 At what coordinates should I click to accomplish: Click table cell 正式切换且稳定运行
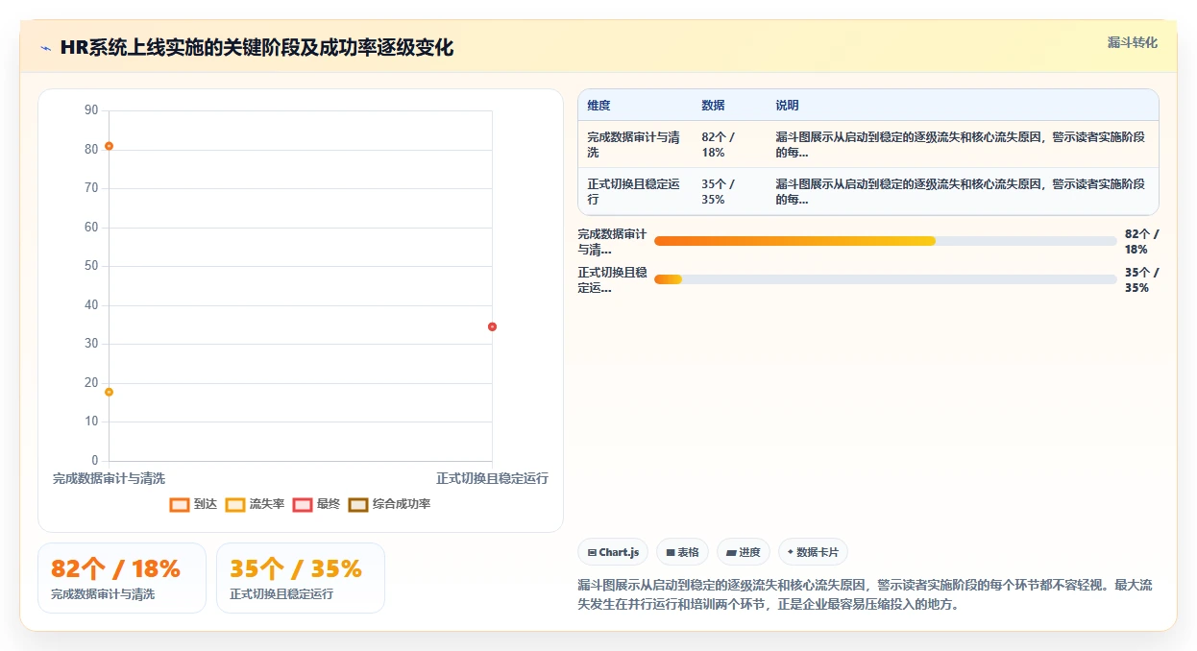[x=634, y=192]
